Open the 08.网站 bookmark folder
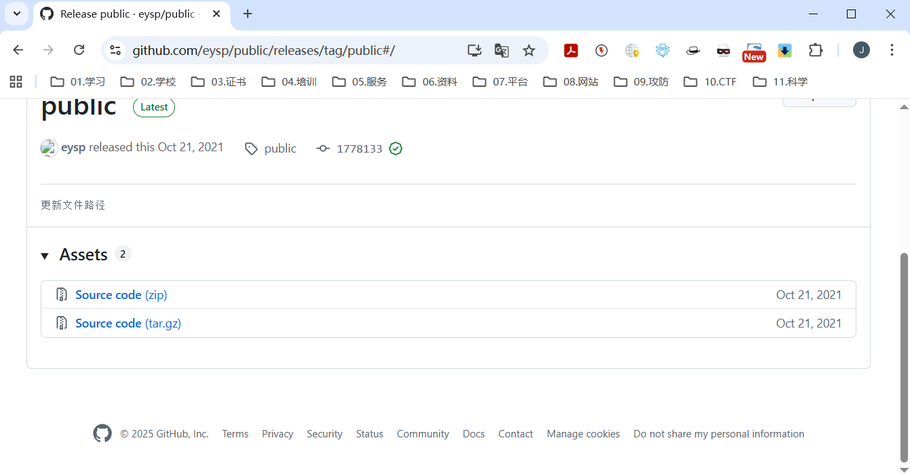 pyautogui.click(x=571, y=82)
